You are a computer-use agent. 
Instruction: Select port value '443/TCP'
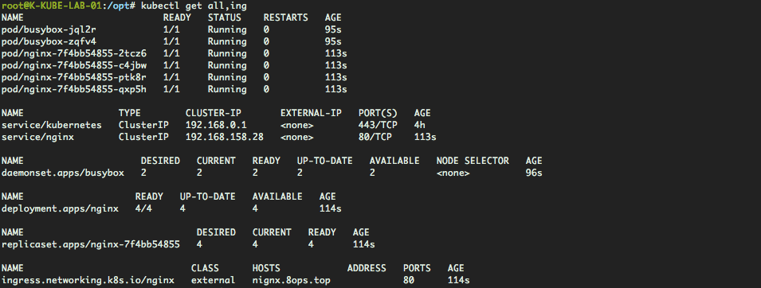(378, 125)
